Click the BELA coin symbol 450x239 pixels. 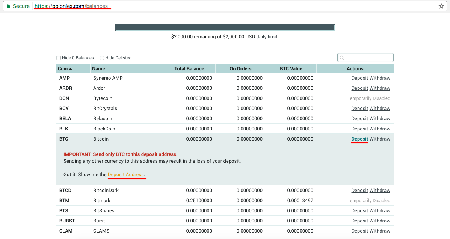[x=65, y=119]
